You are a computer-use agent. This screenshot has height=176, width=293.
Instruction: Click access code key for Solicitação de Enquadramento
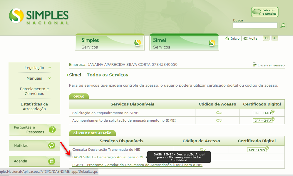point(219,113)
